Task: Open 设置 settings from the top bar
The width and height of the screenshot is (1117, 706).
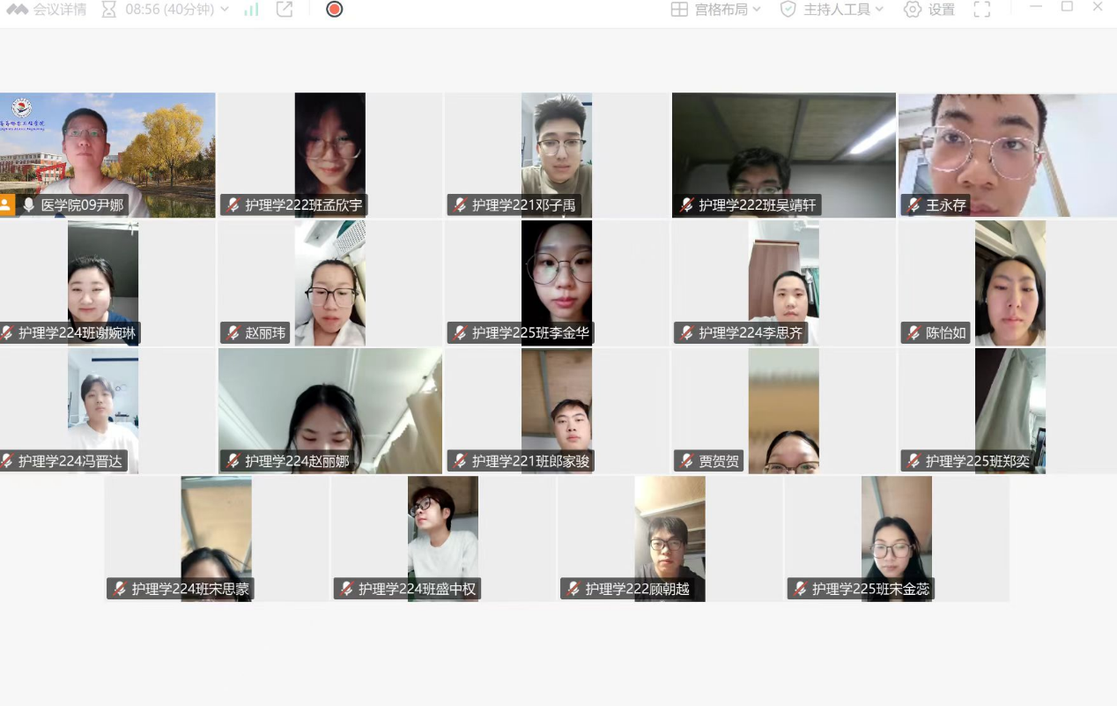Action: pos(929,10)
